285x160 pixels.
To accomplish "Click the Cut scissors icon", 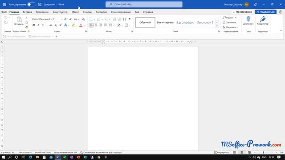I will (x=26, y=18).
